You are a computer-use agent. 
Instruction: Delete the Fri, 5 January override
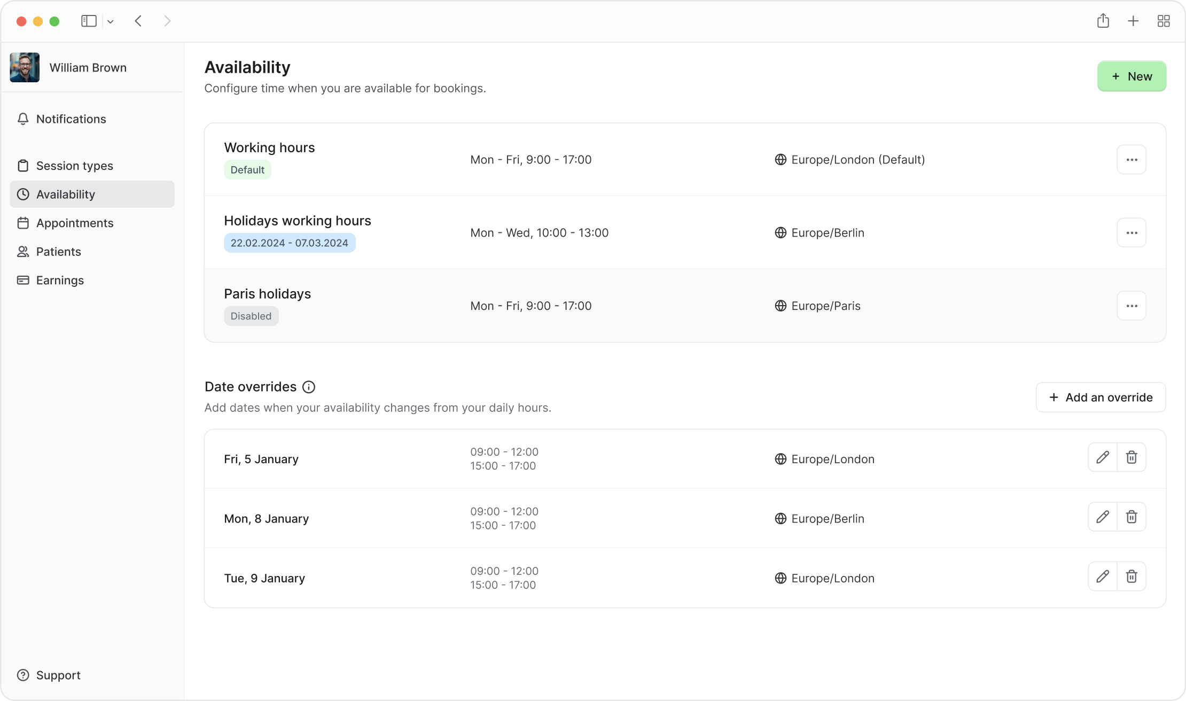point(1132,457)
